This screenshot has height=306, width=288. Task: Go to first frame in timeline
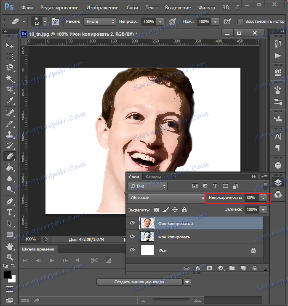[x=25, y=260]
